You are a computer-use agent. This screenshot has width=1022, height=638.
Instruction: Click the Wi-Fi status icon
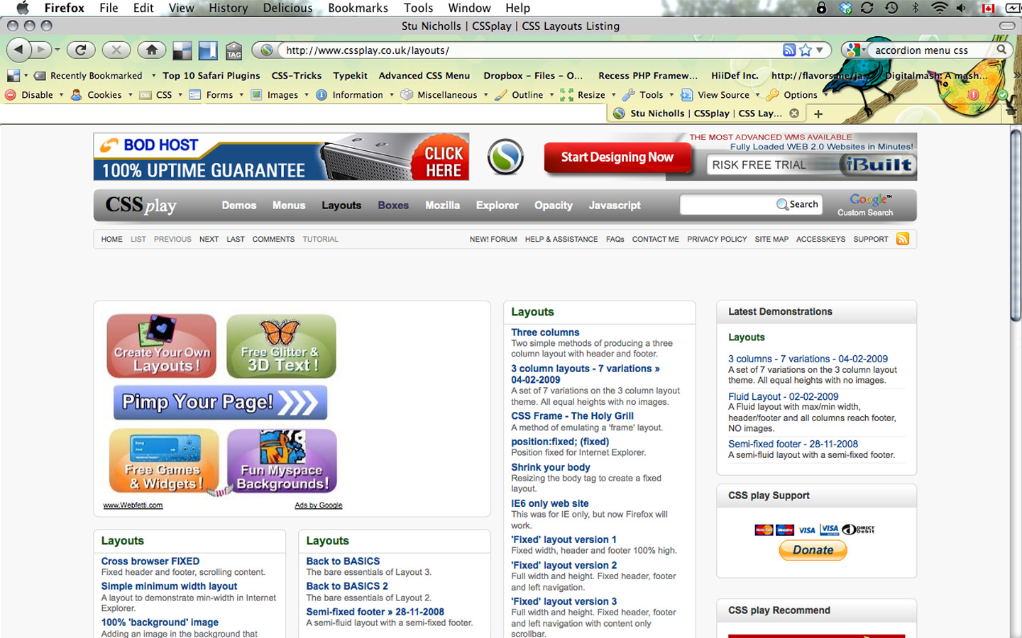click(x=939, y=8)
